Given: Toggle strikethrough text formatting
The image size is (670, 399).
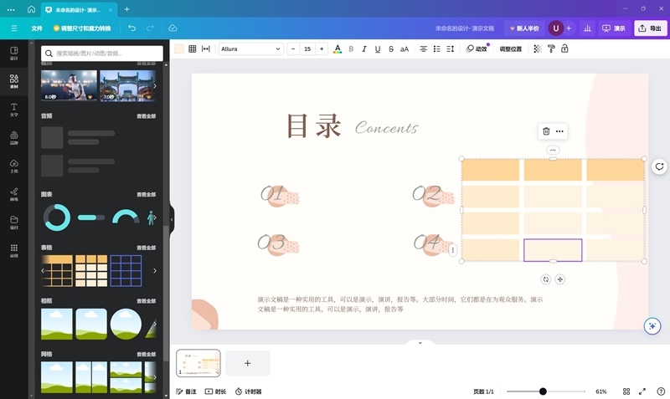Looking at the screenshot, I should pyautogui.click(x=391, y=49).
